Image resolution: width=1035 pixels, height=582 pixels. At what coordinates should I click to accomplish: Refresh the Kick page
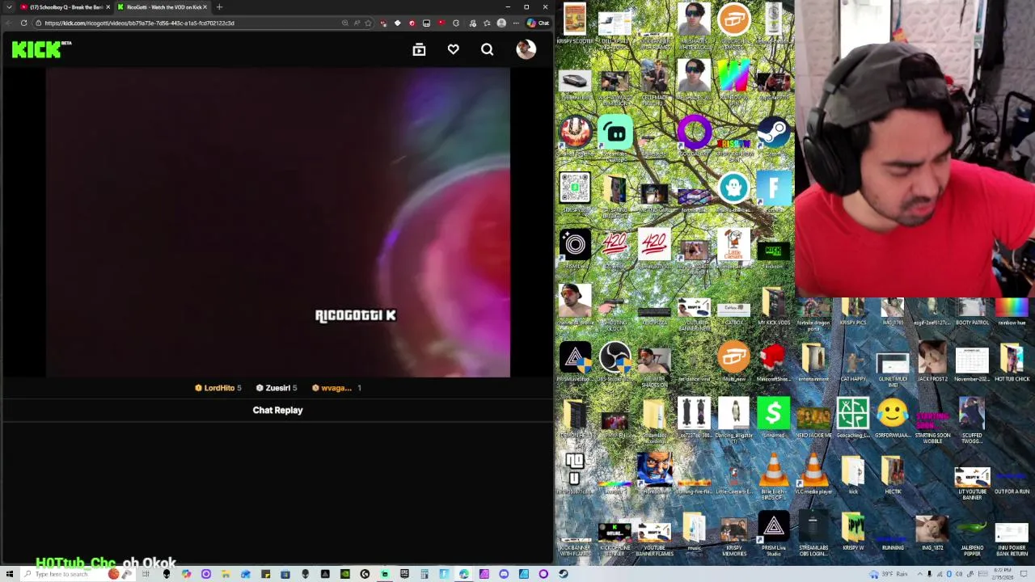pyautogui.click(x=24, y=23)
